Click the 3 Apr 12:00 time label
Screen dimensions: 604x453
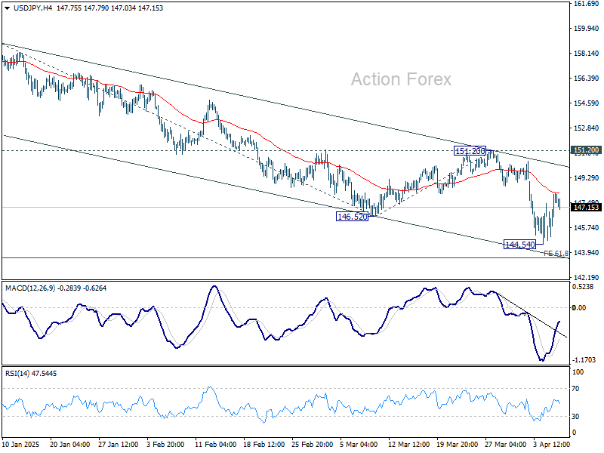(552, 445)
